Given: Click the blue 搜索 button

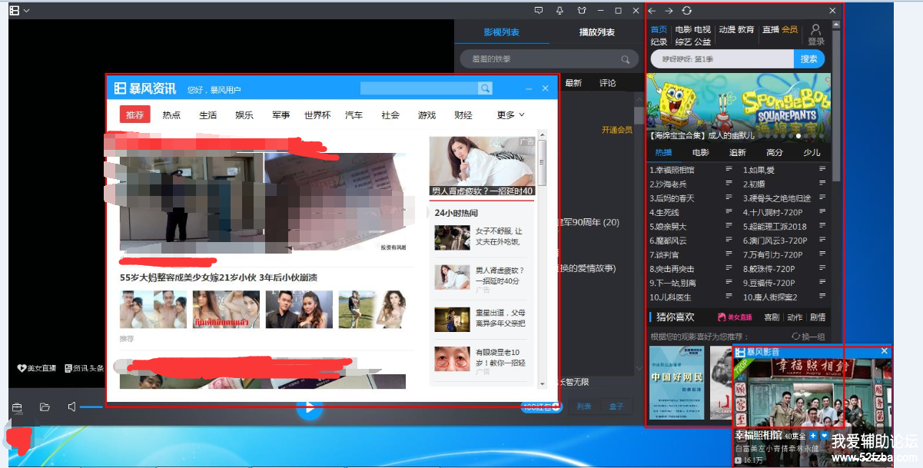Looking at the screenshot, I should pyautogui.click(x=808, y=59).
